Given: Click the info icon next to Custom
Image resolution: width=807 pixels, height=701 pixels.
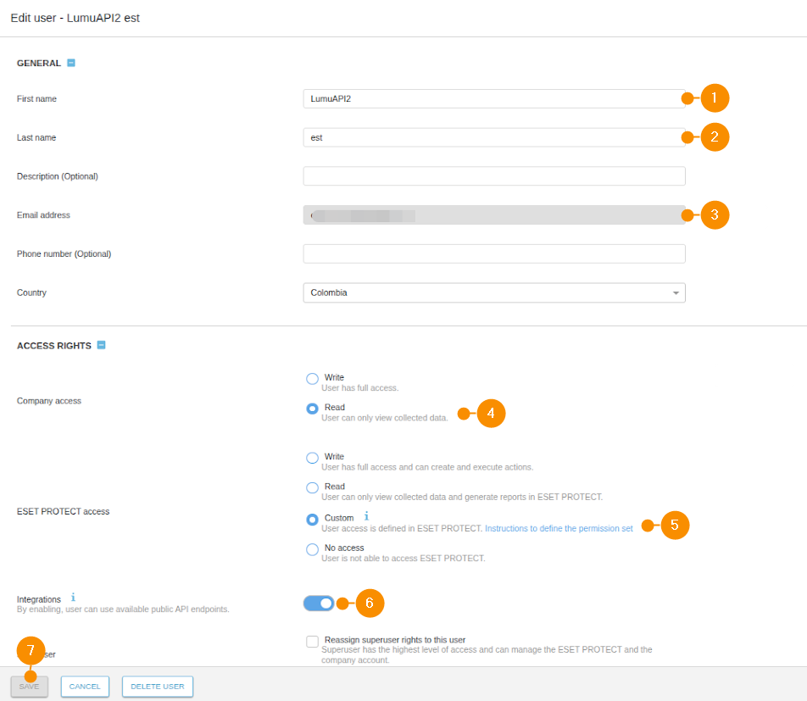Looking at the screenshot, I should tap(366, 515).
